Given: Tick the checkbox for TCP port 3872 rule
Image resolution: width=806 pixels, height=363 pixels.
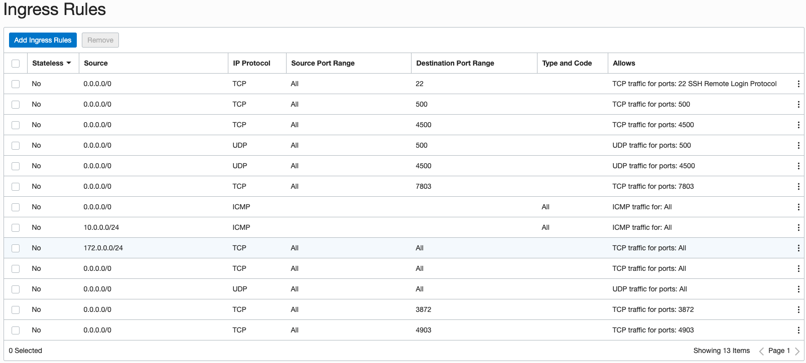Looking at the screenshot, I should [16, 310].
